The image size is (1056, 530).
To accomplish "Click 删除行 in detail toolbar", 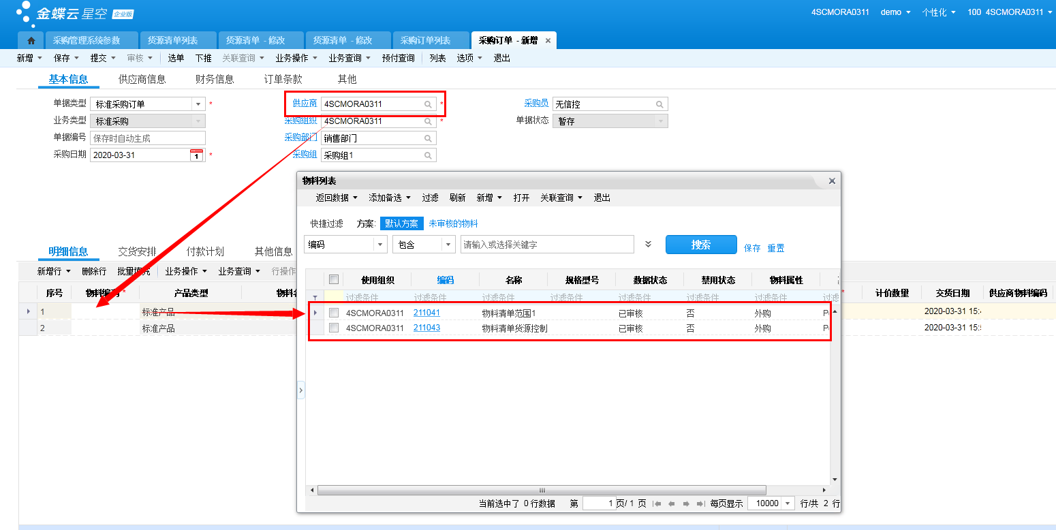I will (x=94, y=271).
